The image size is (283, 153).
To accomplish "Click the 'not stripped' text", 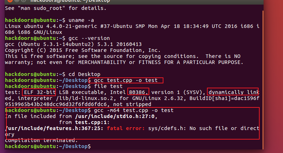I will pyautogui.click(x=132, y=104).
